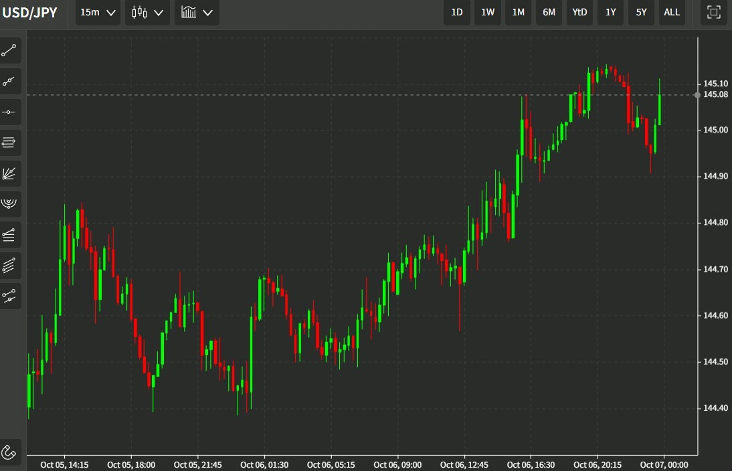Set chart range to 1M

pos(518,13)
